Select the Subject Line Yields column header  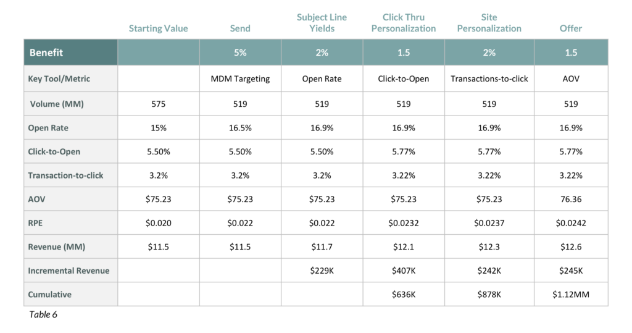point(322,23)
